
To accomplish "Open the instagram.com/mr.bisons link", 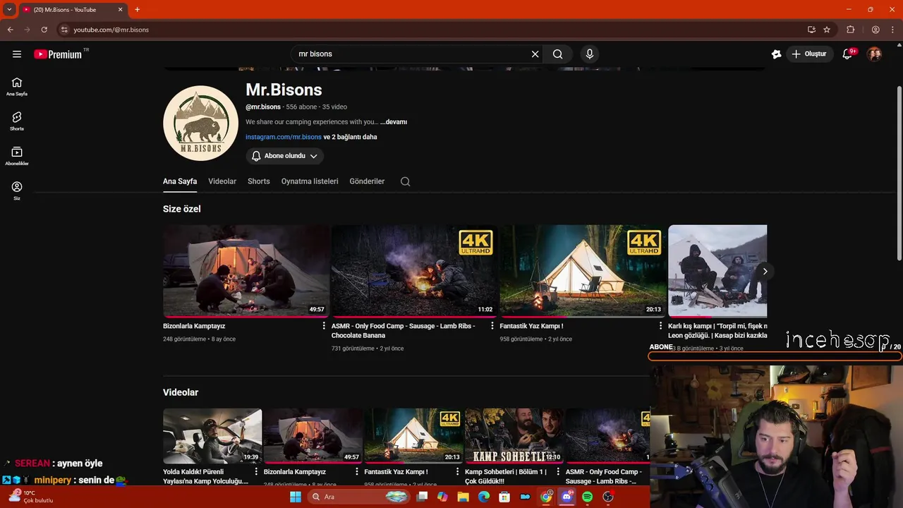I will point(284,137).
